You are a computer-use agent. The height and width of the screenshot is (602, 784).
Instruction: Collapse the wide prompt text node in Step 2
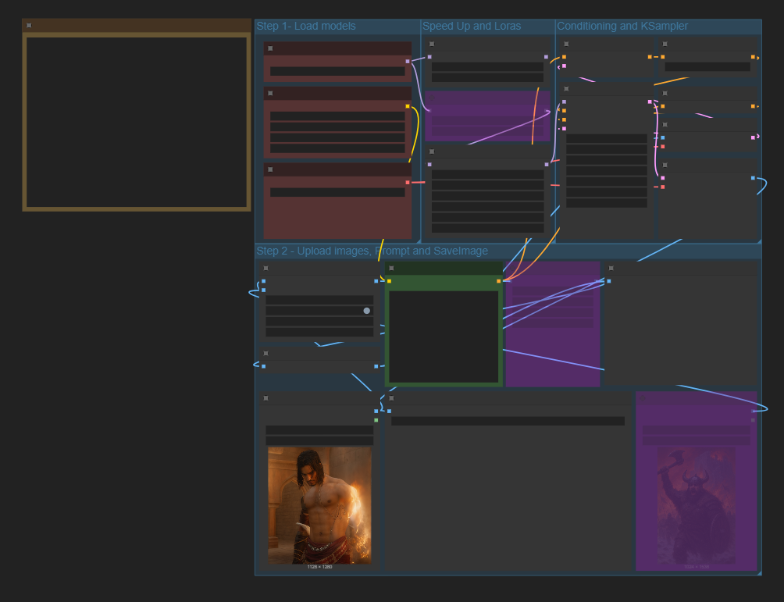click(x=391, y=398)
